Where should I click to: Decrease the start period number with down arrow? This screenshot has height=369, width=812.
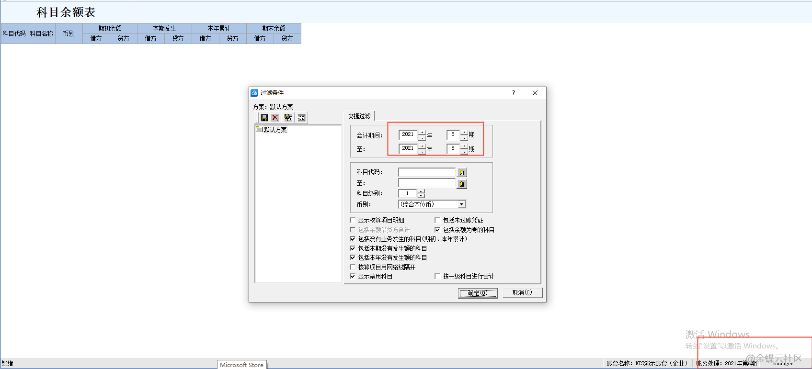464,138
